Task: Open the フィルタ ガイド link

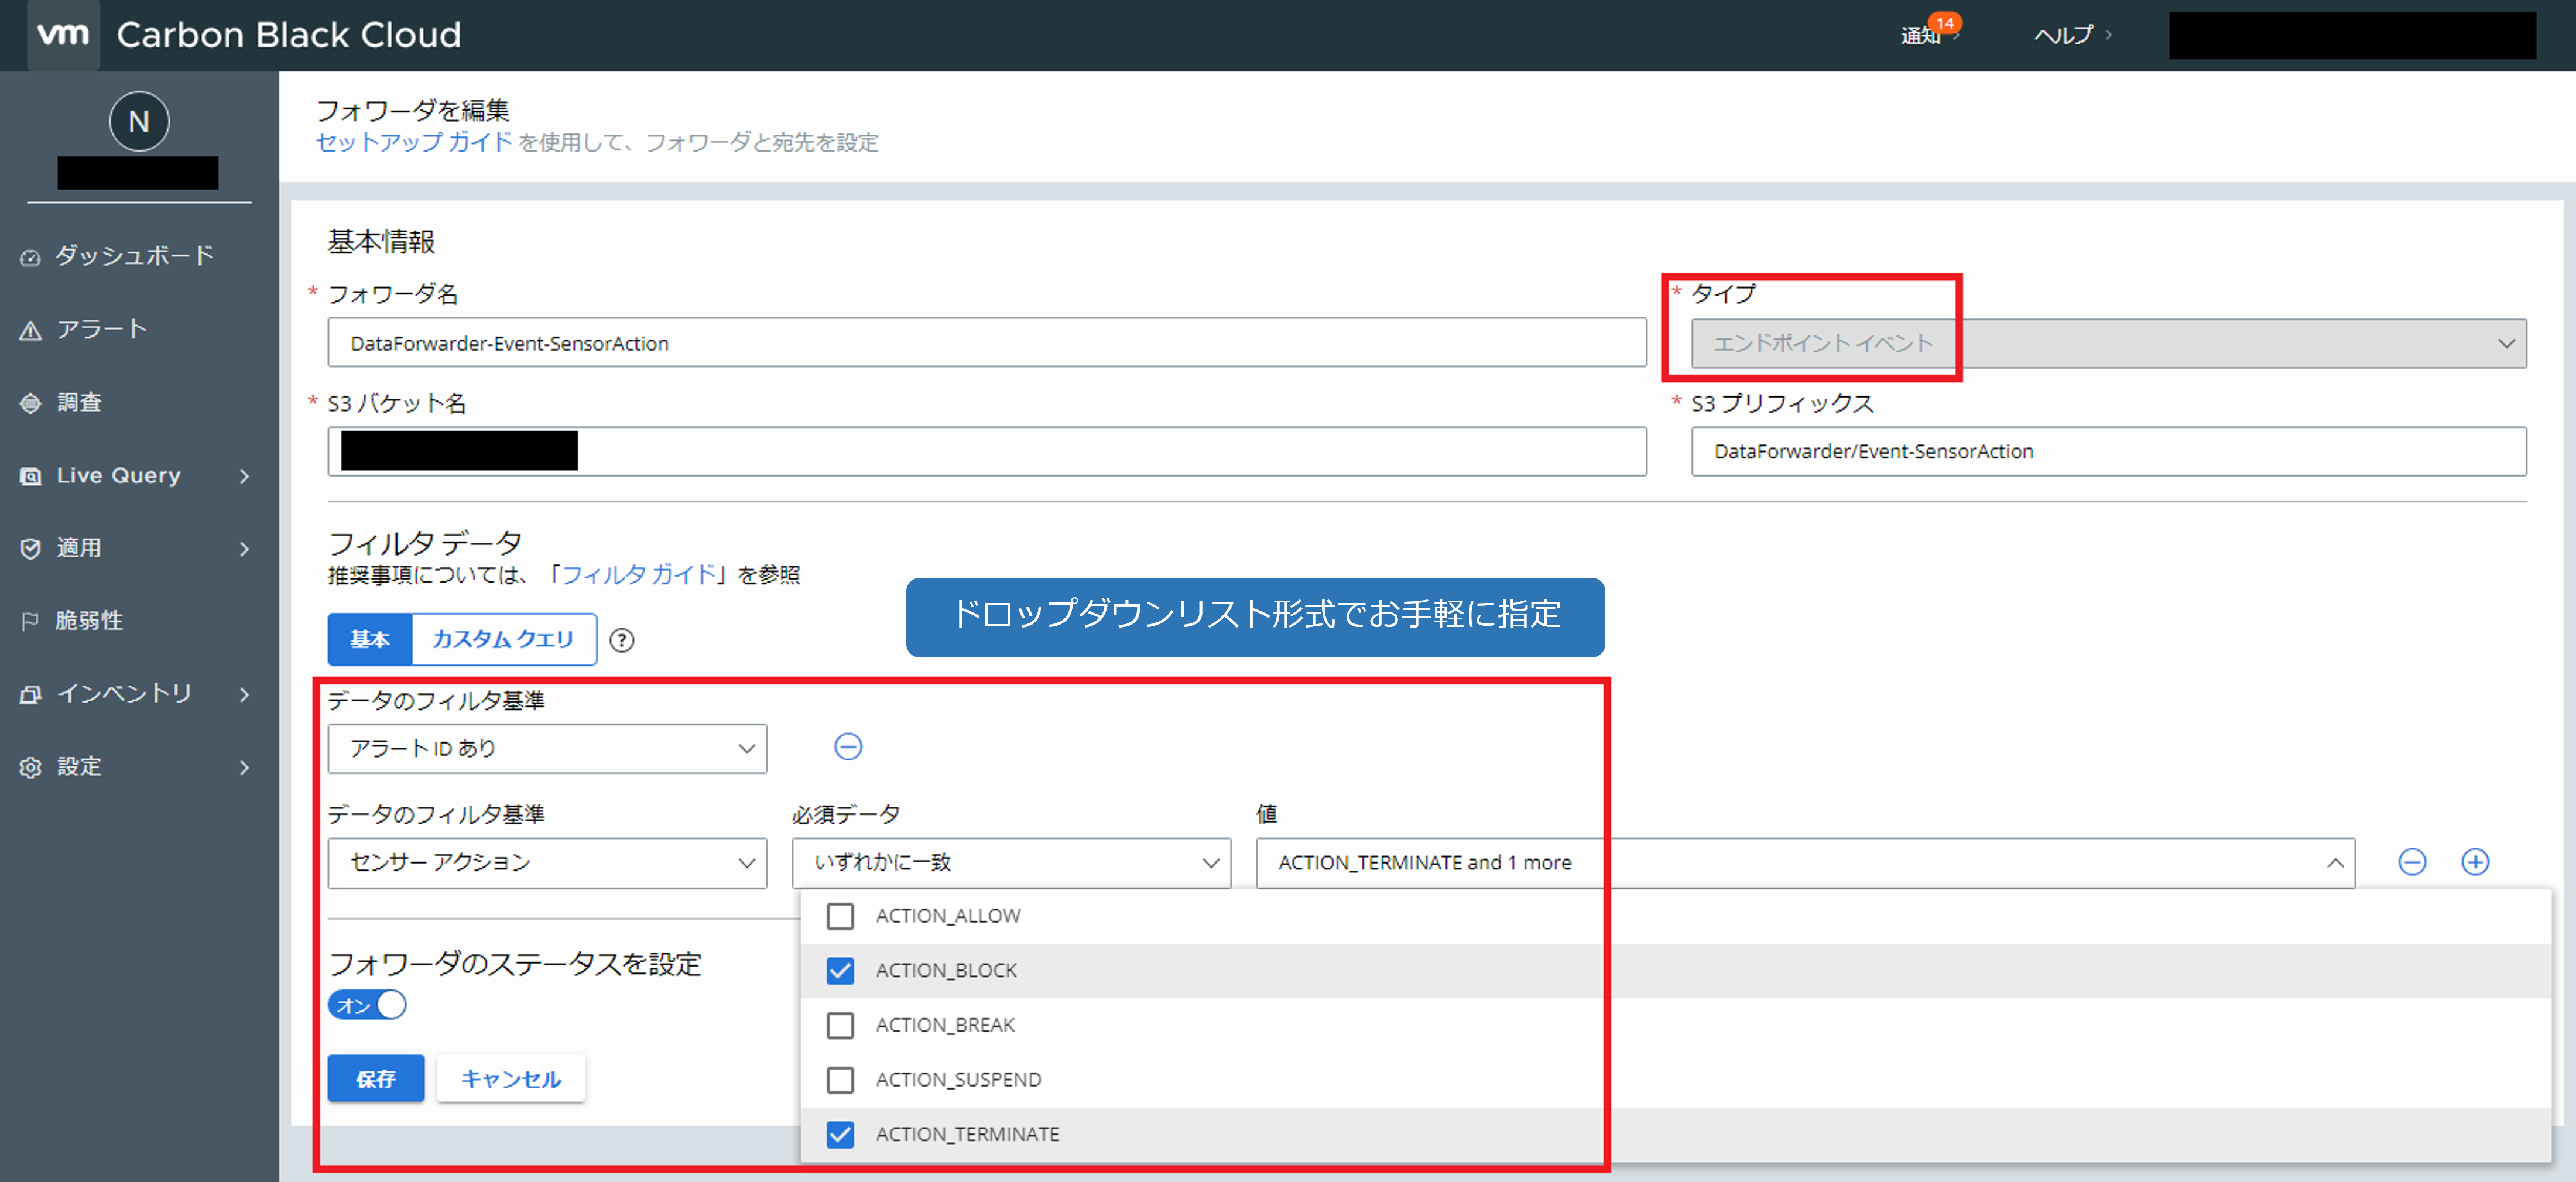Action: (639, 574)
